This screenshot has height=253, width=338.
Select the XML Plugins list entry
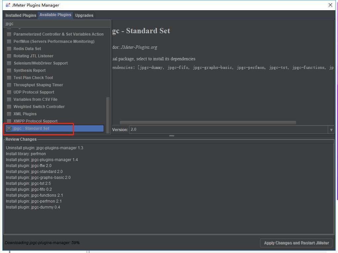click(x=54, y=114)
